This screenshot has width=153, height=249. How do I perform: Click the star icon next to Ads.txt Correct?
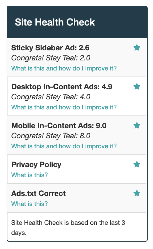[x=137, y=193]
